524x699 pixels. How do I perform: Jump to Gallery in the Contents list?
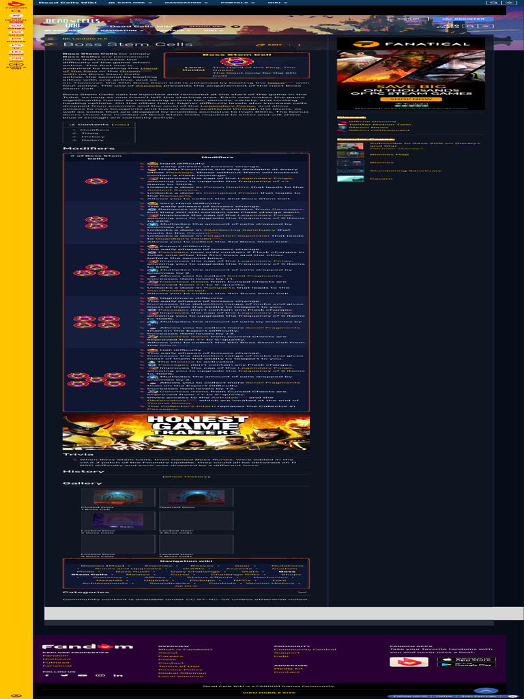tap(93, 140)
